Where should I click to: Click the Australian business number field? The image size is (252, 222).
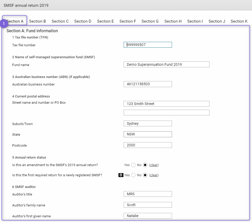click(x=148, y=84)
